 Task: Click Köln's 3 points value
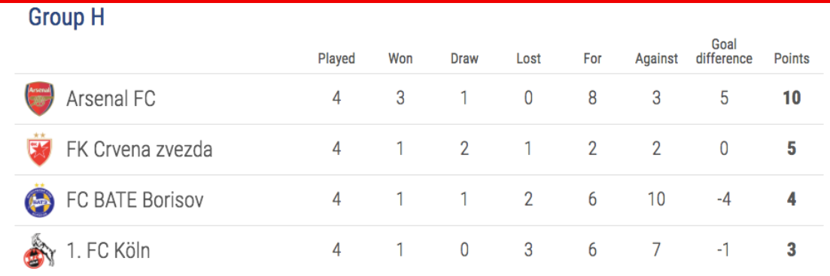coord(792,250)
